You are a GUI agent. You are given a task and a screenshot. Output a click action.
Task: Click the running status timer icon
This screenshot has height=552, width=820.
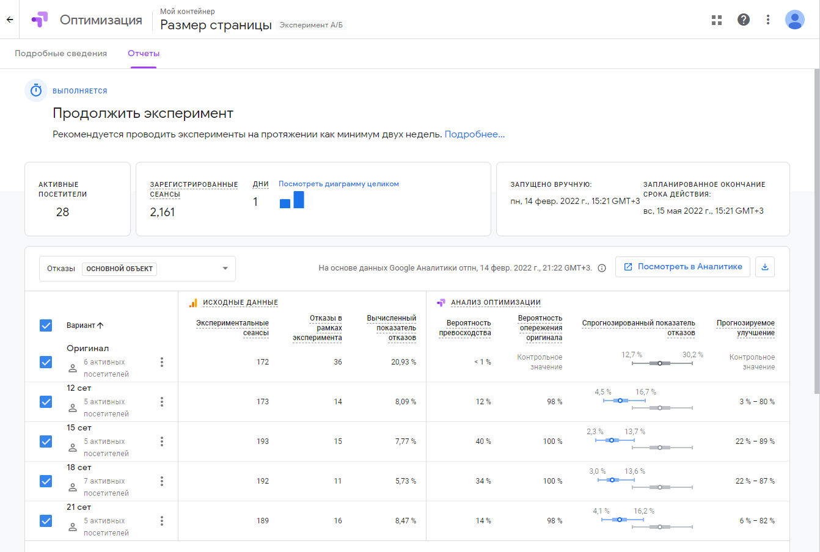click(x=36, y=90)
